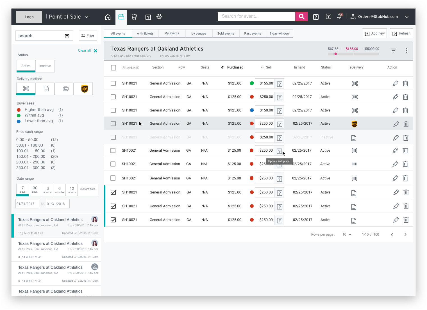
Task: Open three-dot menu in event header
Action: coord(406,51)
